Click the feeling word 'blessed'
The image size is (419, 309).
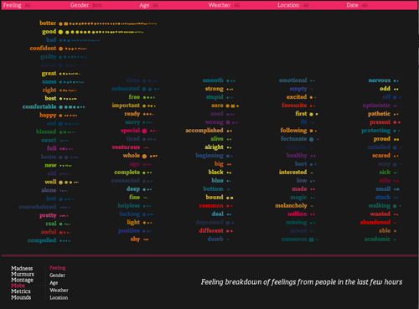[46, 131]
